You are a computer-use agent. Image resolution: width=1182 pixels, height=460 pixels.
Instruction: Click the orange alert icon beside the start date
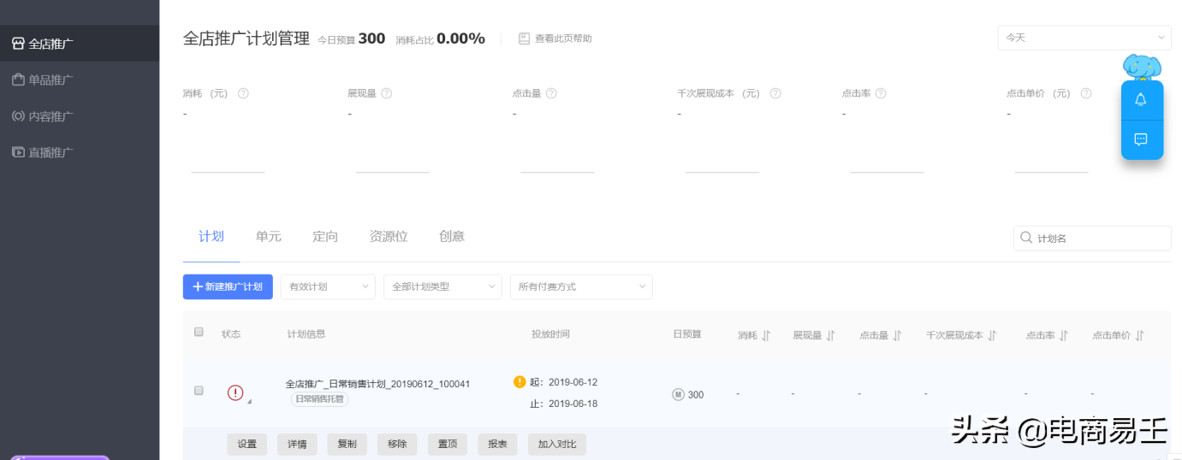[520, 381]
